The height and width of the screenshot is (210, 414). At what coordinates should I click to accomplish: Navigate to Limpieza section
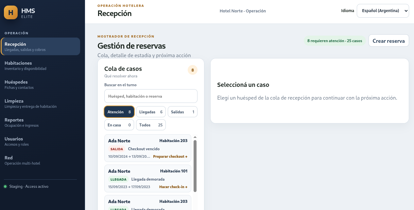41,103
